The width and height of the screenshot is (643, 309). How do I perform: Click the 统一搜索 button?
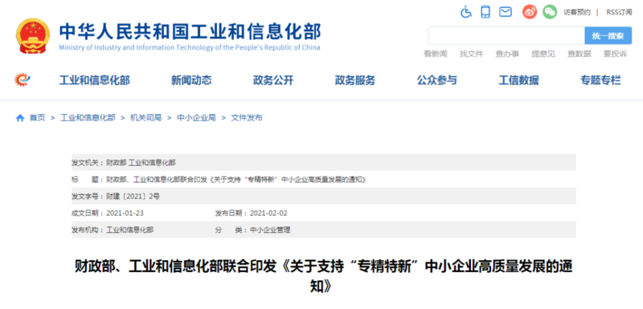pyautogui.click(x=608, y=35)
